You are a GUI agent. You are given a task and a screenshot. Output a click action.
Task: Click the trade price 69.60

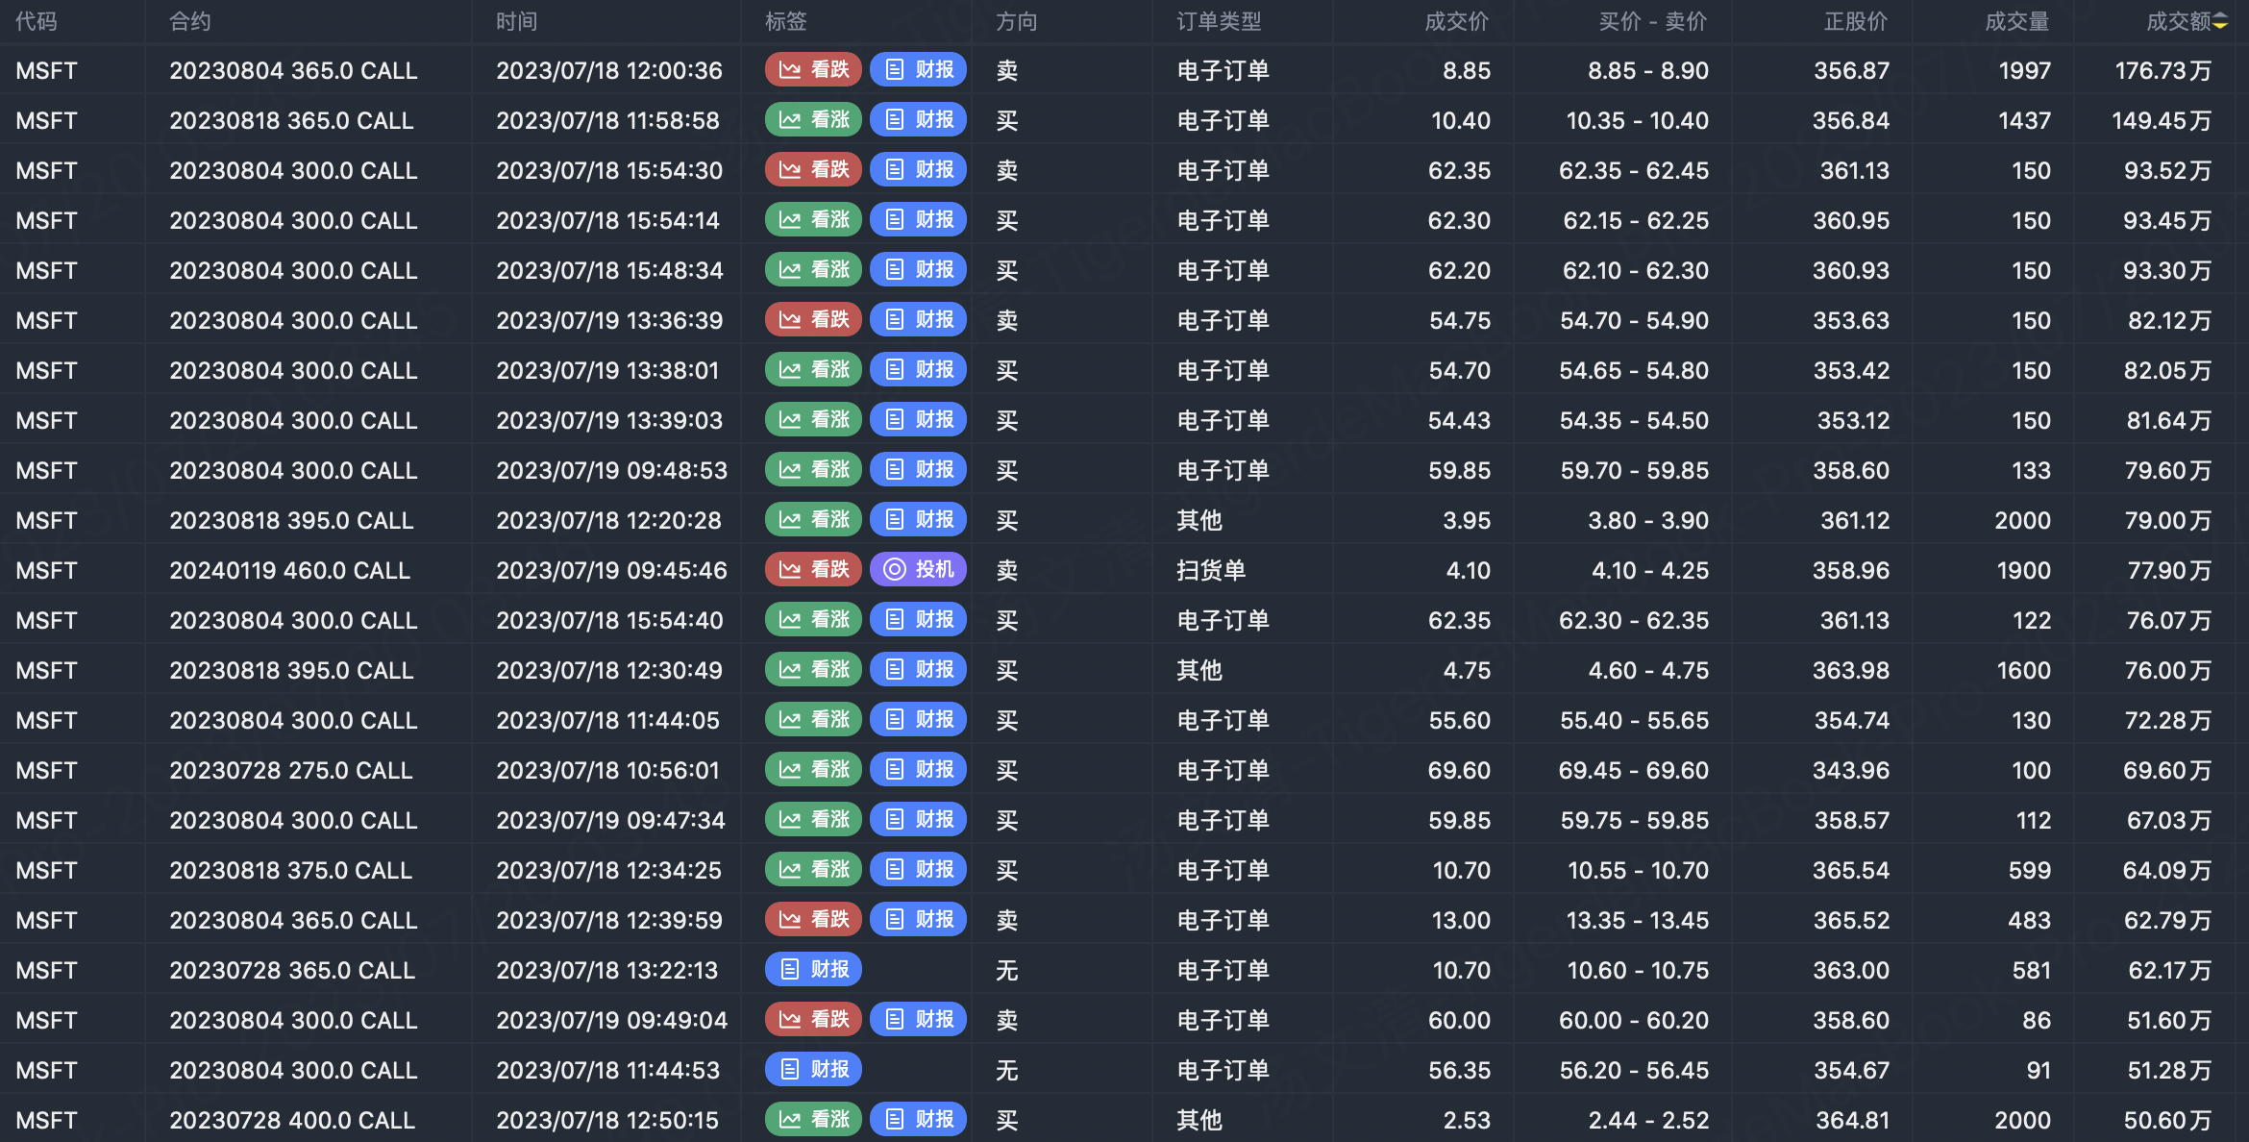tap(1459, 770)
